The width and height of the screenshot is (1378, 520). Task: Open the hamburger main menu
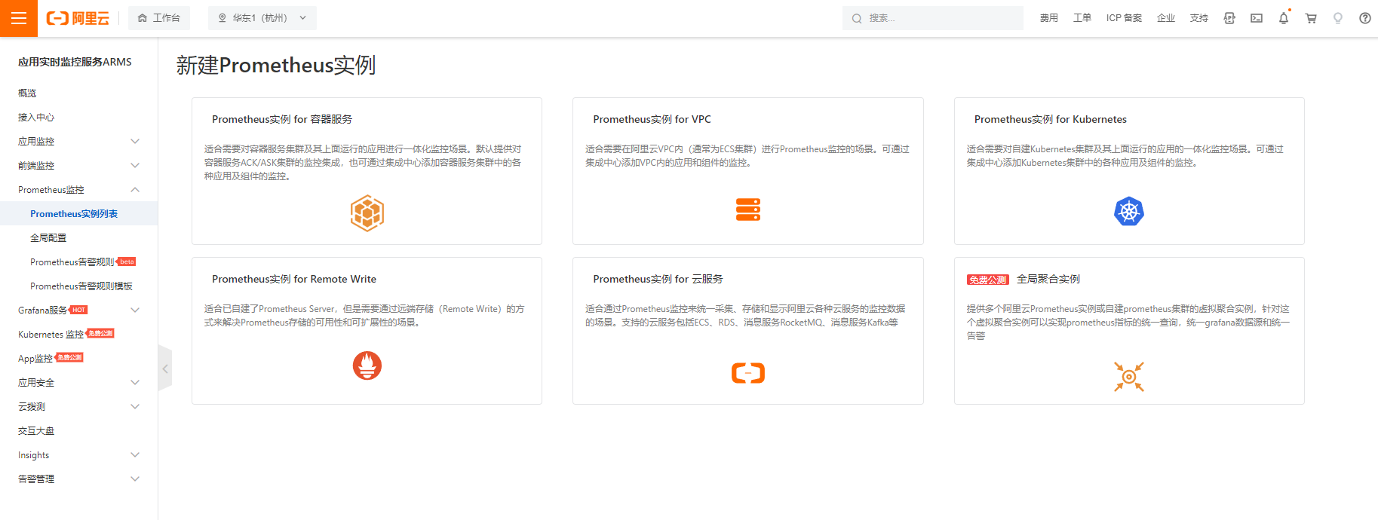coord(19,18)
